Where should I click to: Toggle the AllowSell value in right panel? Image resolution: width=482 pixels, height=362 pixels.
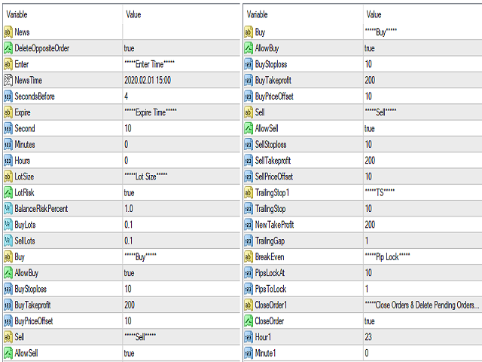click(x=371, y=128)
